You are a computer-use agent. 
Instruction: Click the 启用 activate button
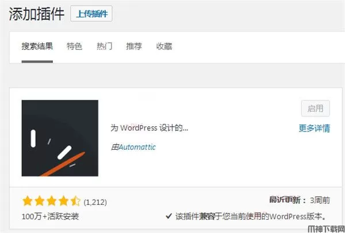point(315,108)
